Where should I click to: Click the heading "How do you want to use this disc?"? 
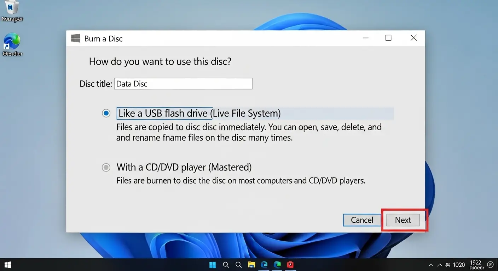point(160,62)
